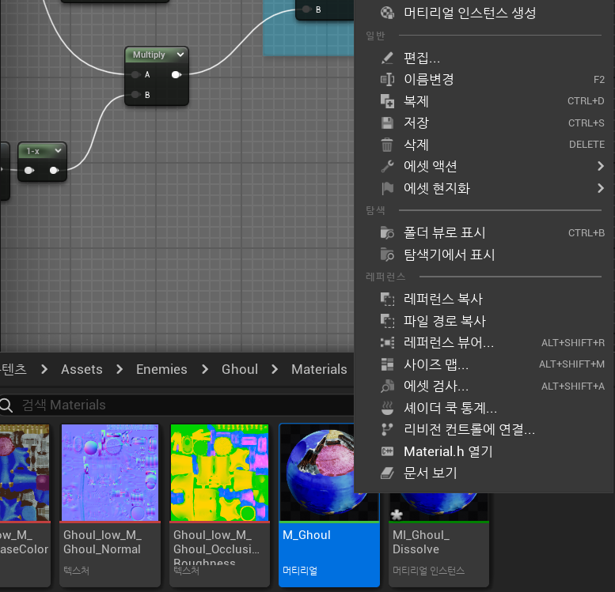The height and width of the screenshot is (592, 615).
Task: Select the MI_Ghoul_Dissolve material instance asset
Action: pyautogui.click(x=439, y=540)
